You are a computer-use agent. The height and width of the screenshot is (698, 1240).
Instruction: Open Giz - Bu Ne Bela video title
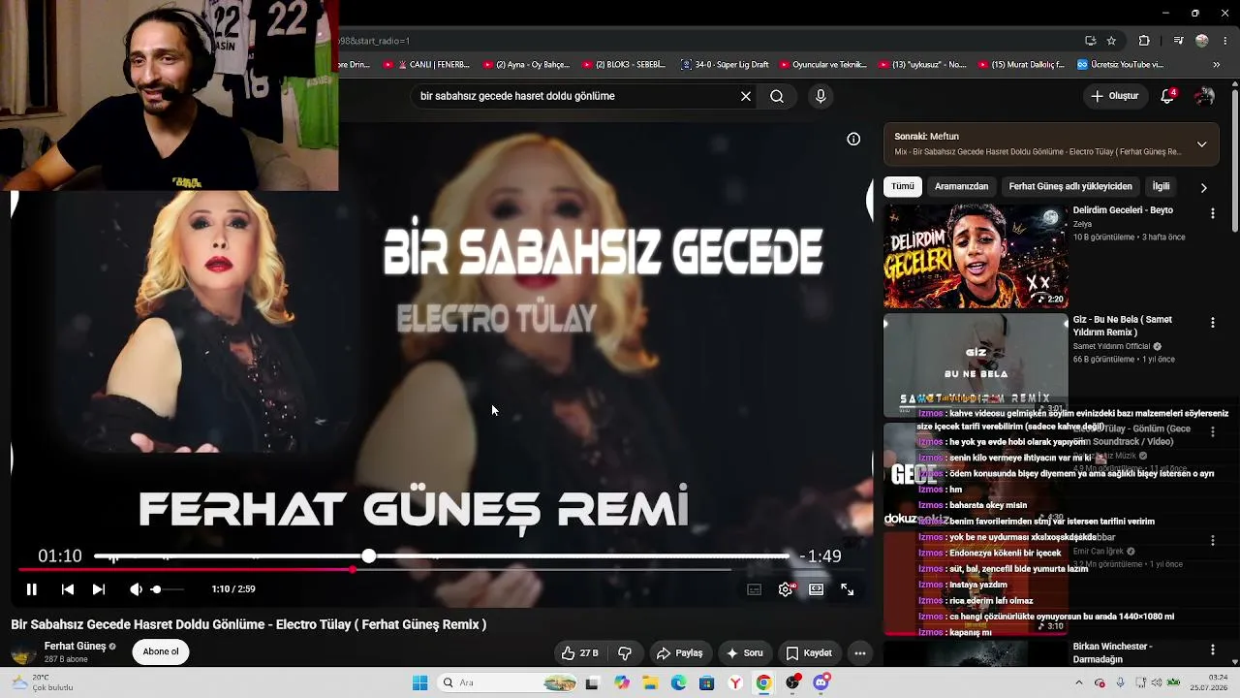[1122, 326]
